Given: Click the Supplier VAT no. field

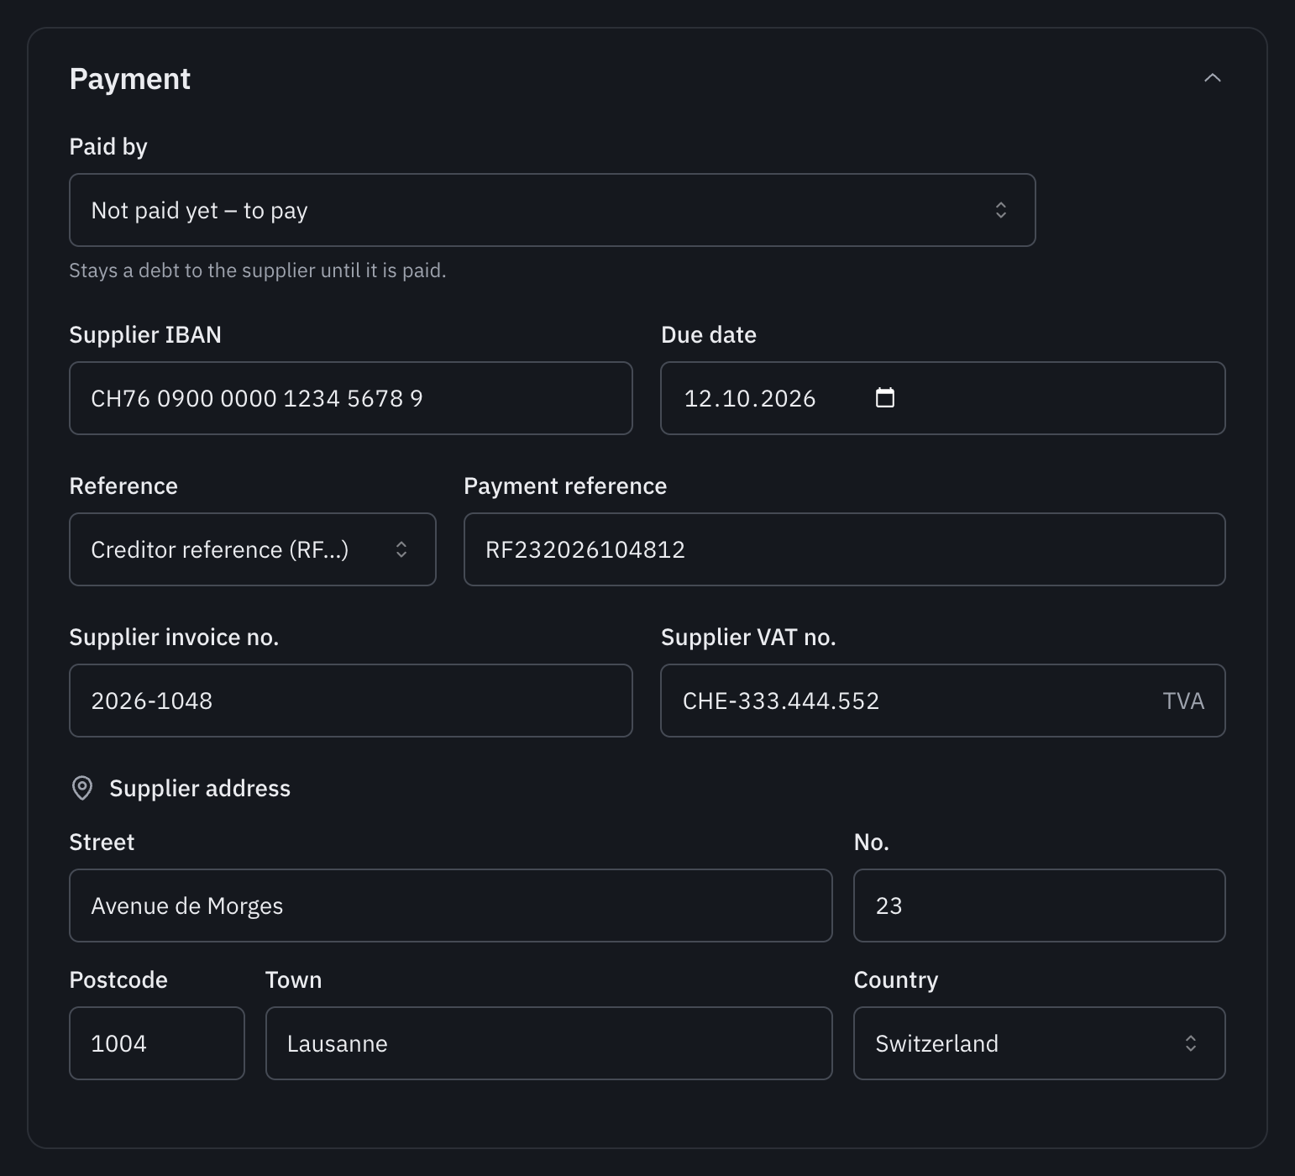Looking at the screenshot, I should pos(942,701).
